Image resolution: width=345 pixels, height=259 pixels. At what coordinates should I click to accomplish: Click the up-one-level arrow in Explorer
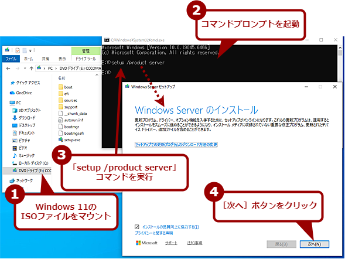pyautogui.click(x=31, y=69)
